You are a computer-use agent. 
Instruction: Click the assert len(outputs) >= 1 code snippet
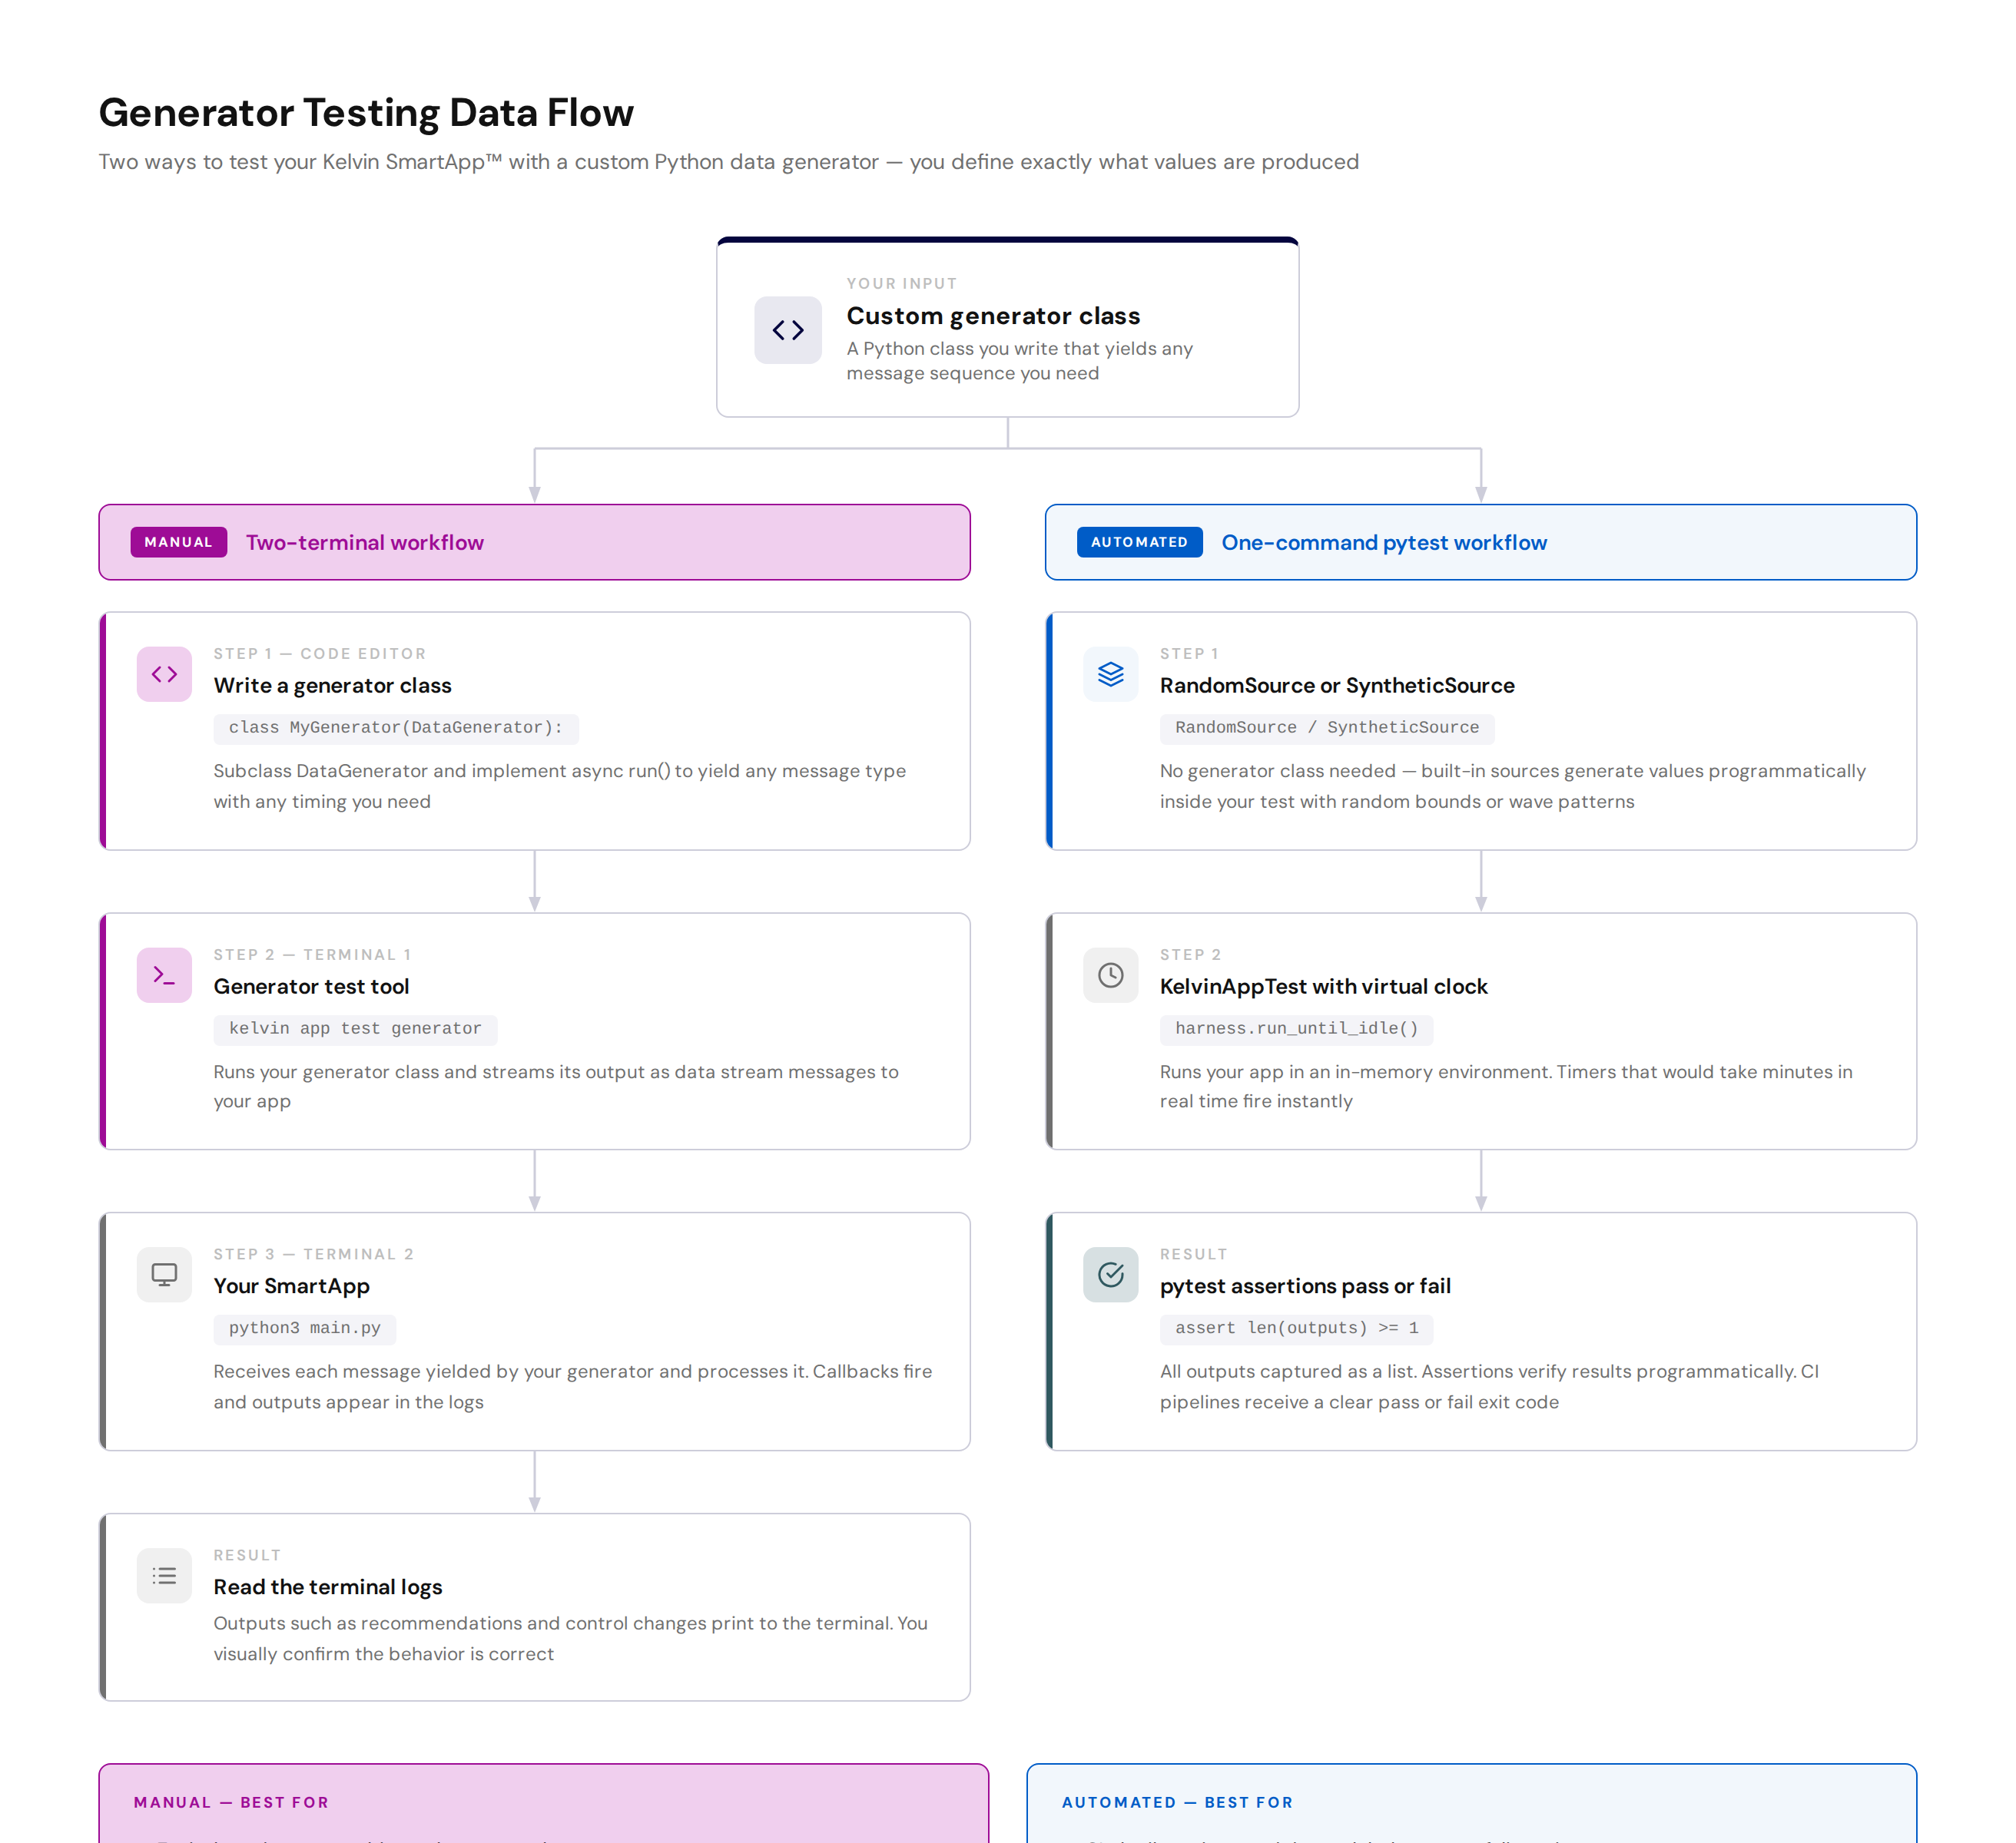click(1296, 1329)
